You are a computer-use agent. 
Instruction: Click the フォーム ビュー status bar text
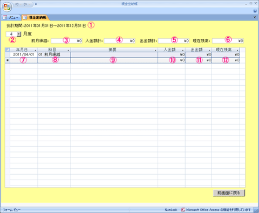(12, 210)
